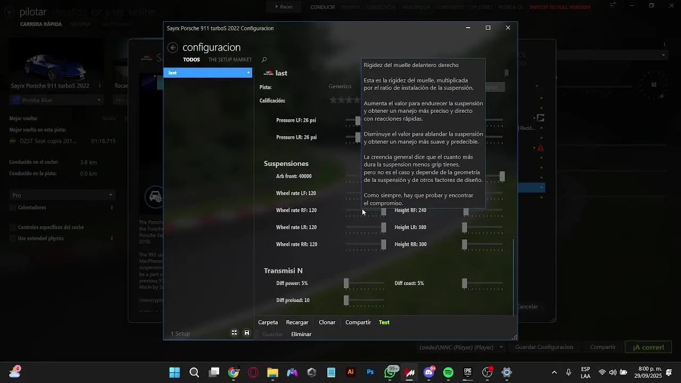Set the Pressure LR slider
681x383 pixels.
coord(358,137)
